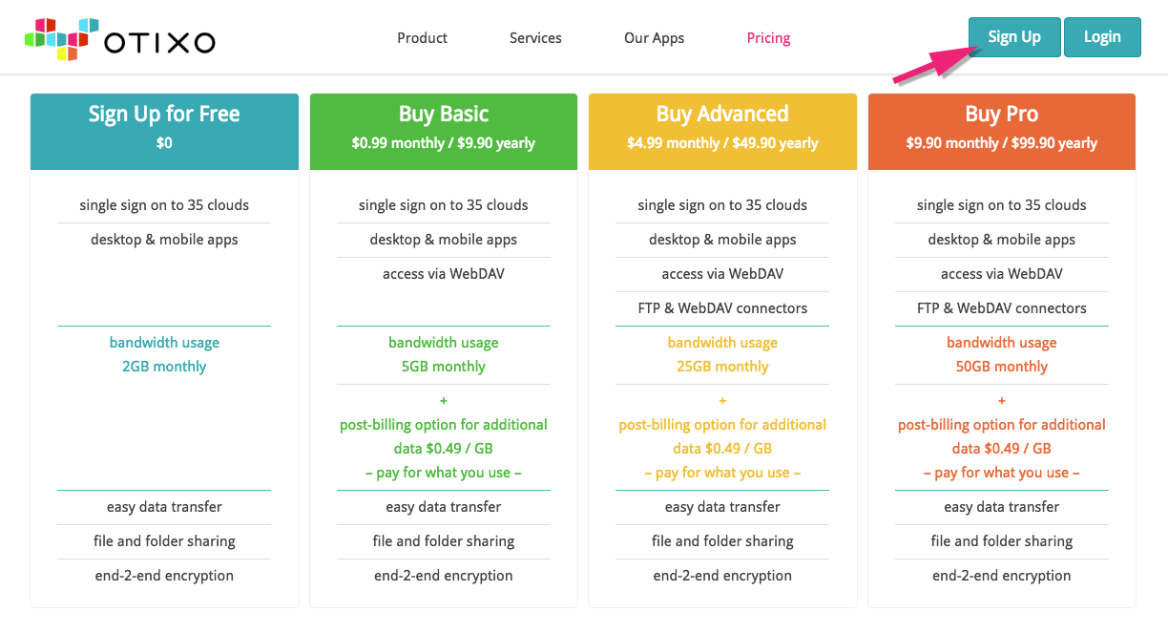Screen dimensions: 1168x634
Task: Click the Otixo colorful cubes logo
Action: pos(61,39)
